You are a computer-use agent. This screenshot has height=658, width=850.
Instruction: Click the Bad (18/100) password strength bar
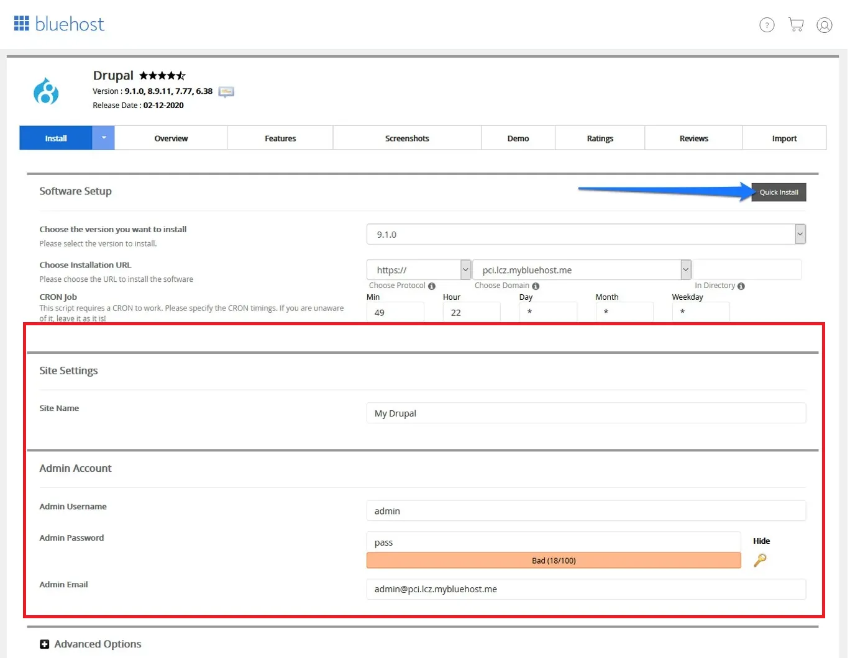(554, 561)
